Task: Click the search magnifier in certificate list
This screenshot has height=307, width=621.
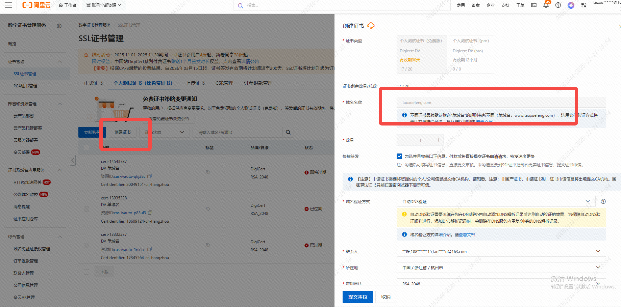Action: point(288,132)
